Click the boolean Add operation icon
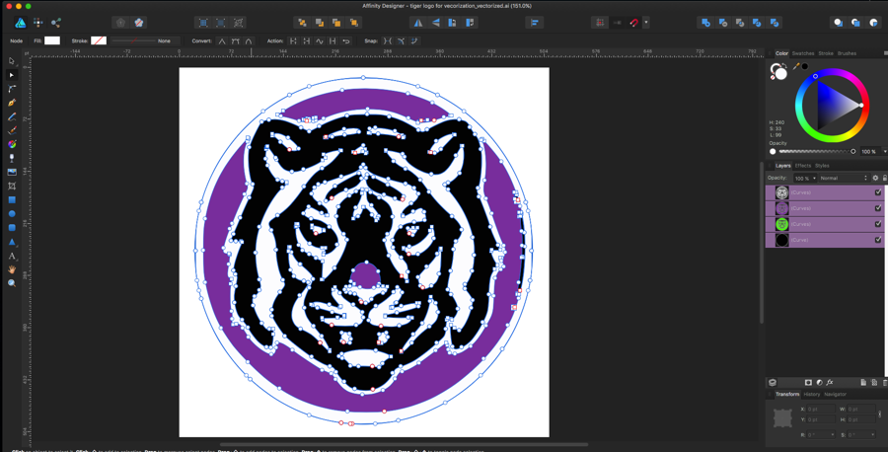888x452 pixels. point(705,23)
